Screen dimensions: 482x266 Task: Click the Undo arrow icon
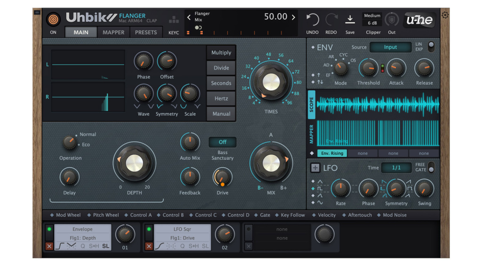[312, 19]
